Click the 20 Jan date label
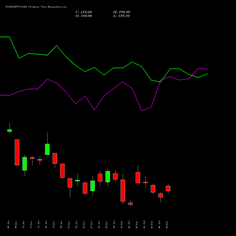Image resolution: width=236 pixels, height=236 pixels. pos(61,225)
